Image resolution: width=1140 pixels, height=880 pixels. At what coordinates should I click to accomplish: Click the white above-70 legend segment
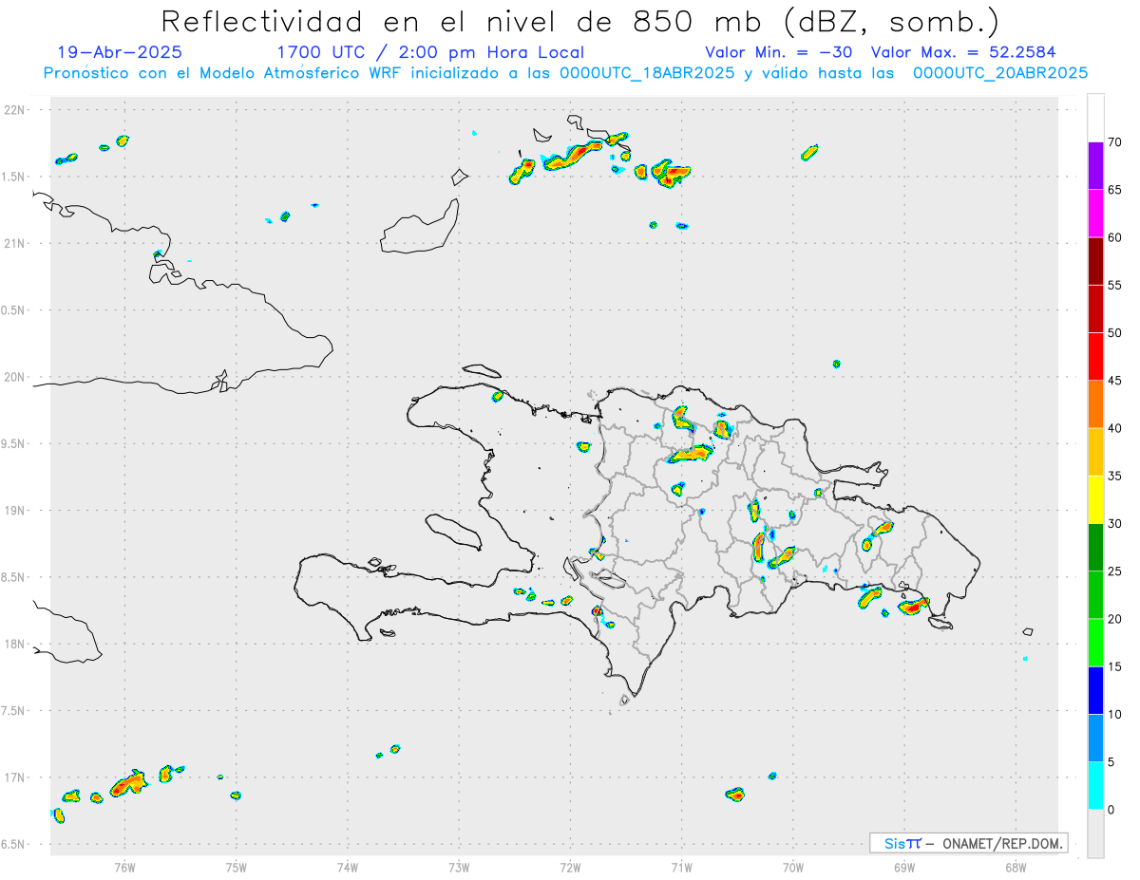pos(1095,118)
